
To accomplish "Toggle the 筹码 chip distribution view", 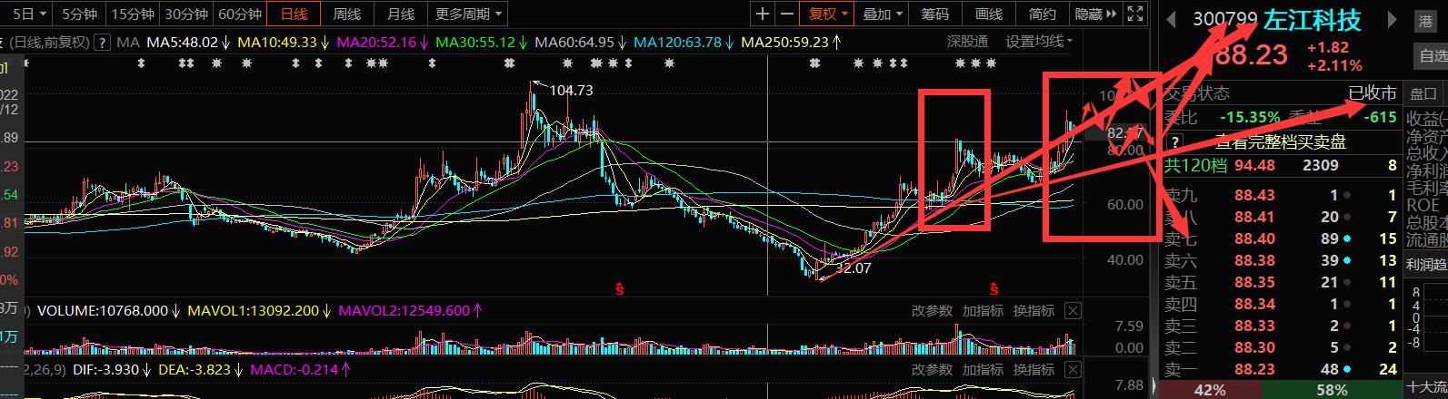I will click(934, 14).
